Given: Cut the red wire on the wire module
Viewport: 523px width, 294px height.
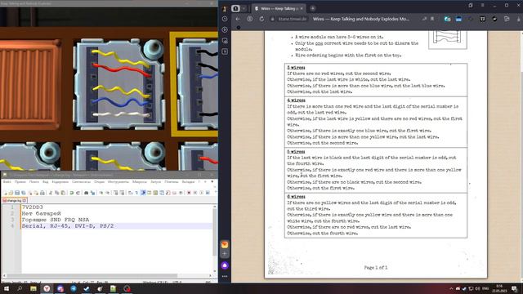Looking at the screenshot, I should click(x=122, y=69).
